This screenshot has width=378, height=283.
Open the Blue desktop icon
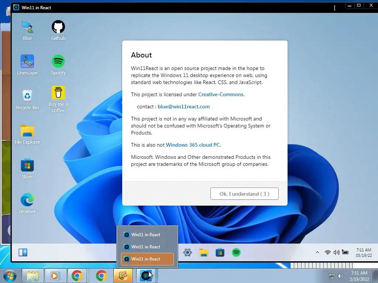pos(27,31)
